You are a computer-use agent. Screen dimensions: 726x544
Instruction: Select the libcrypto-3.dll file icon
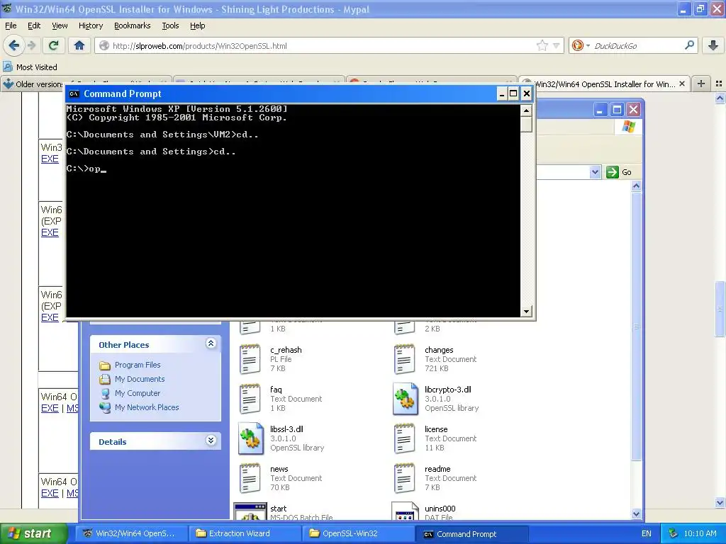tap(406, 398)
